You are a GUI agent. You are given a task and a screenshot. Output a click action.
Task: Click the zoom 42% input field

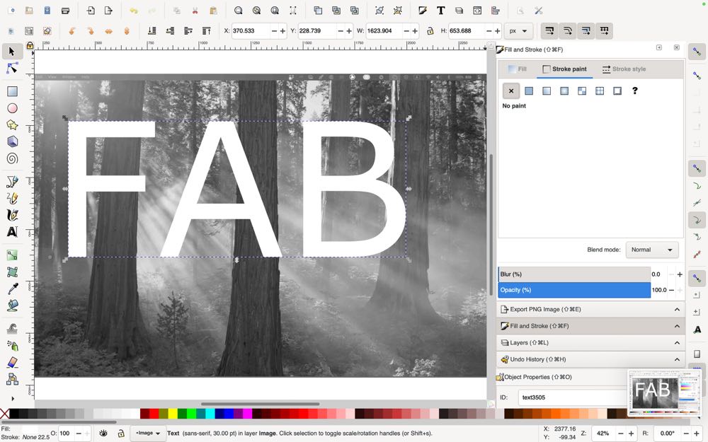(x=603, y=433)
